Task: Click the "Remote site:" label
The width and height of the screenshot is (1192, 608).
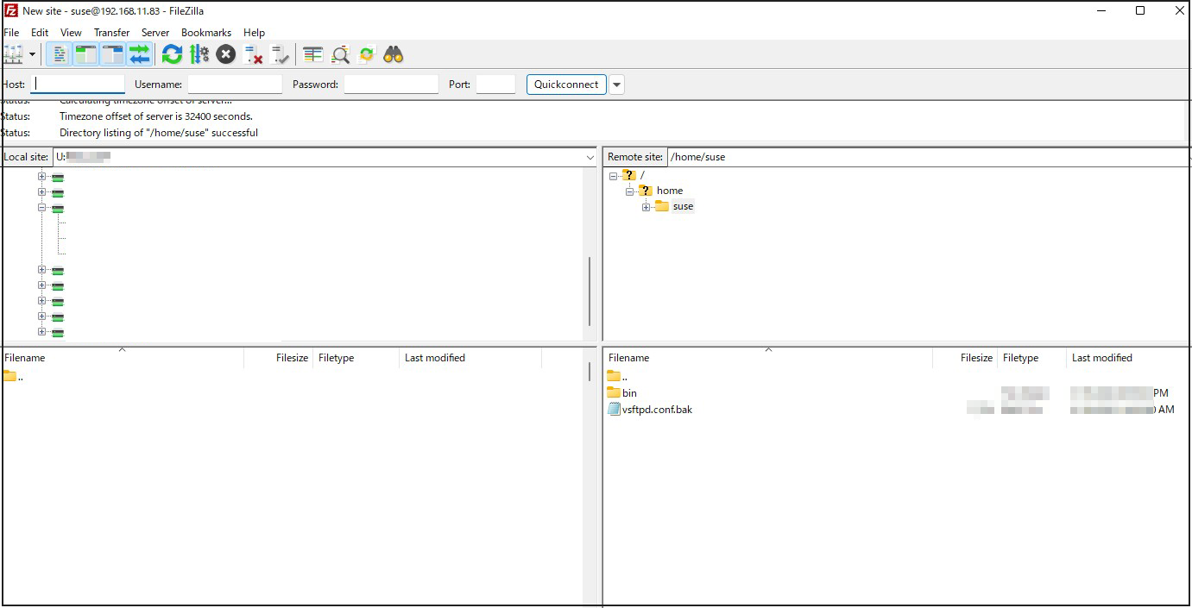Action: 635,157
